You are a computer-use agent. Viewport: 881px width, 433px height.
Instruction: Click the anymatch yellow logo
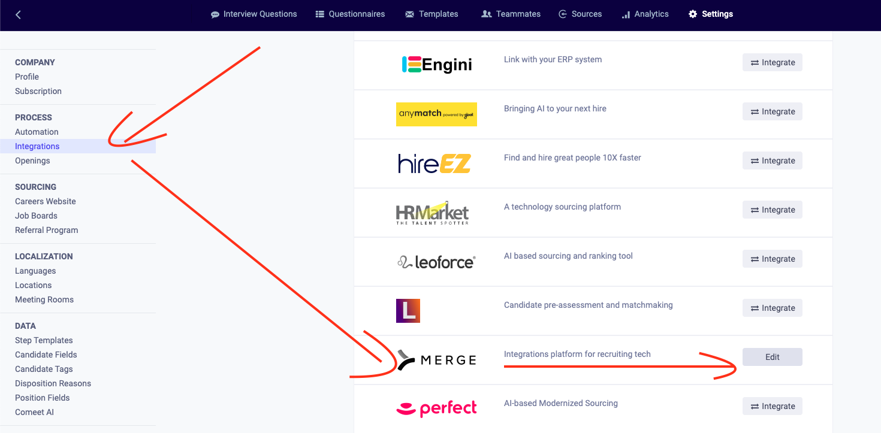436,114
